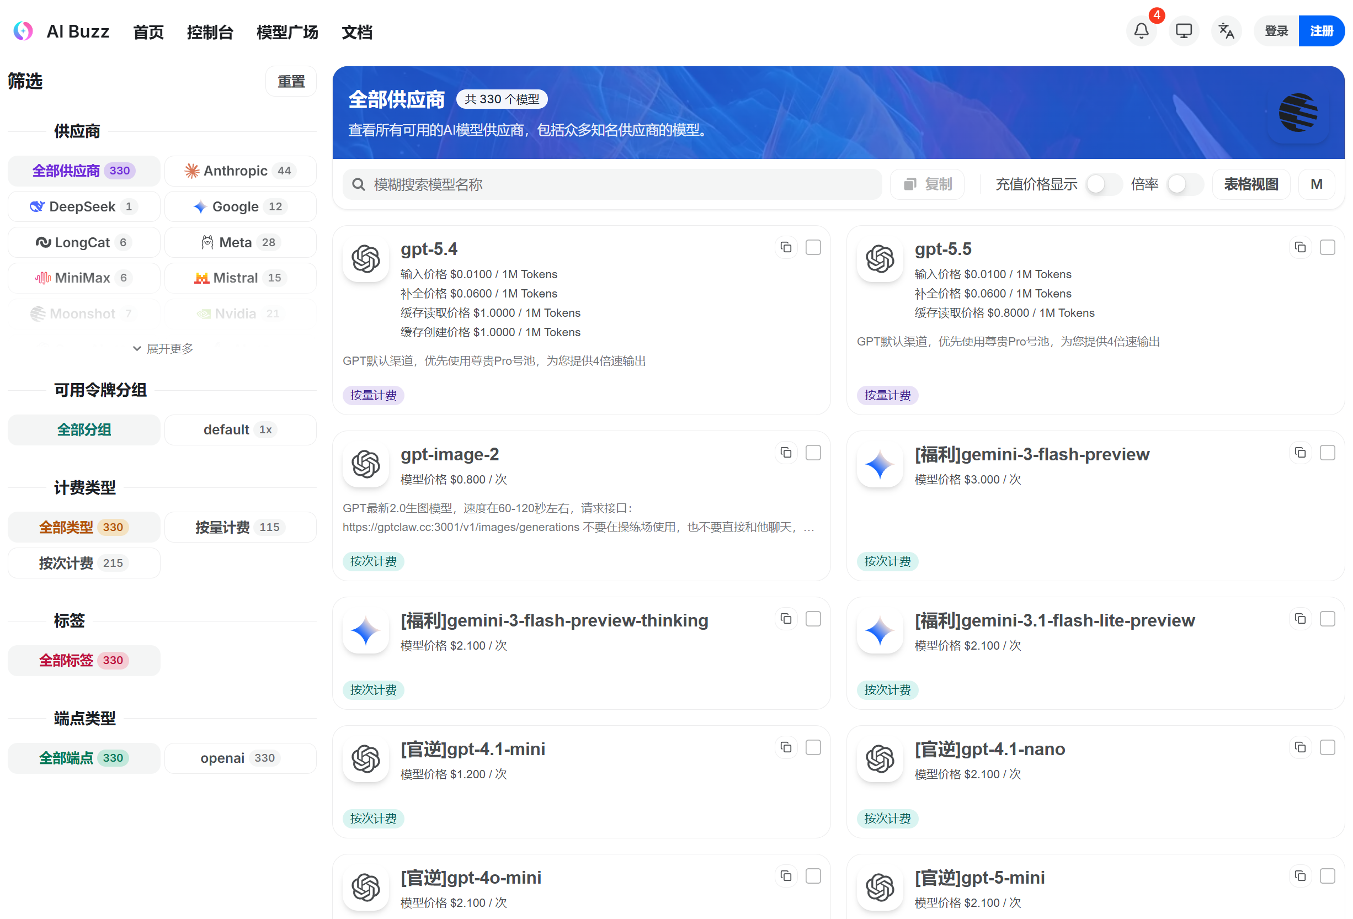The image size is (1353, 919).
Task: Click the 按量计费 tag on gpt-5.4 card
Action: (x=373, y=395)
